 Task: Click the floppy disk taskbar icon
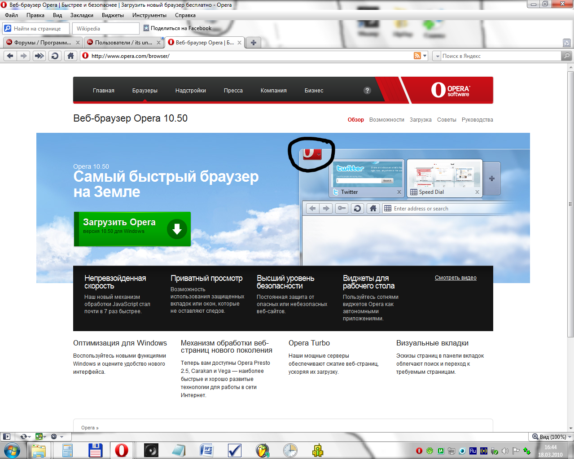point(96,450)
